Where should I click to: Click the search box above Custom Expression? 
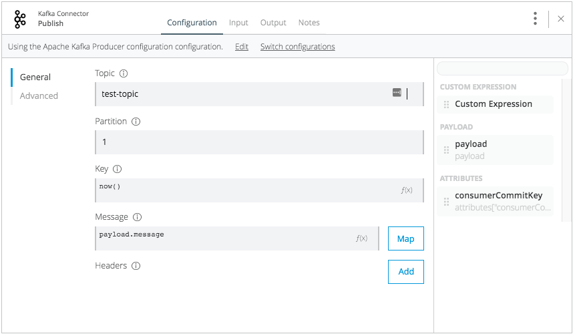coord(502,68)
